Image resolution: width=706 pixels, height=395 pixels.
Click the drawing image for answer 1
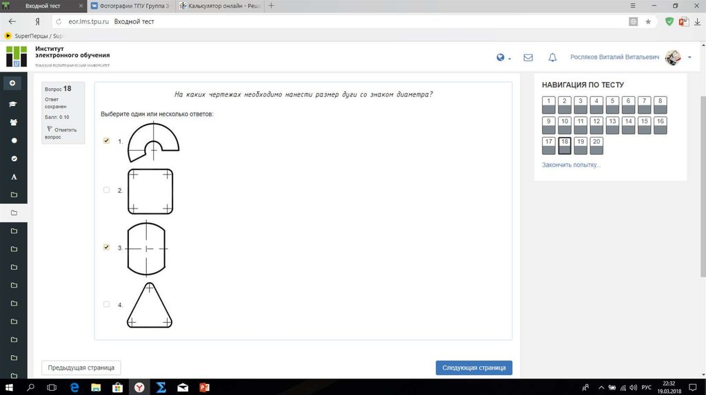[x=153, y=142]
